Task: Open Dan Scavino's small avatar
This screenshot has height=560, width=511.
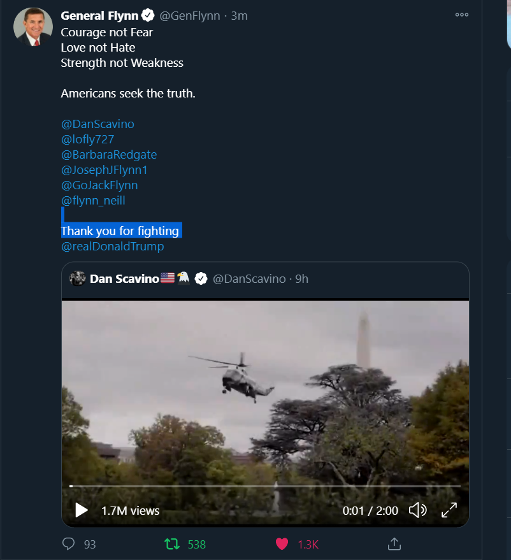Action: tap(78, 278)
